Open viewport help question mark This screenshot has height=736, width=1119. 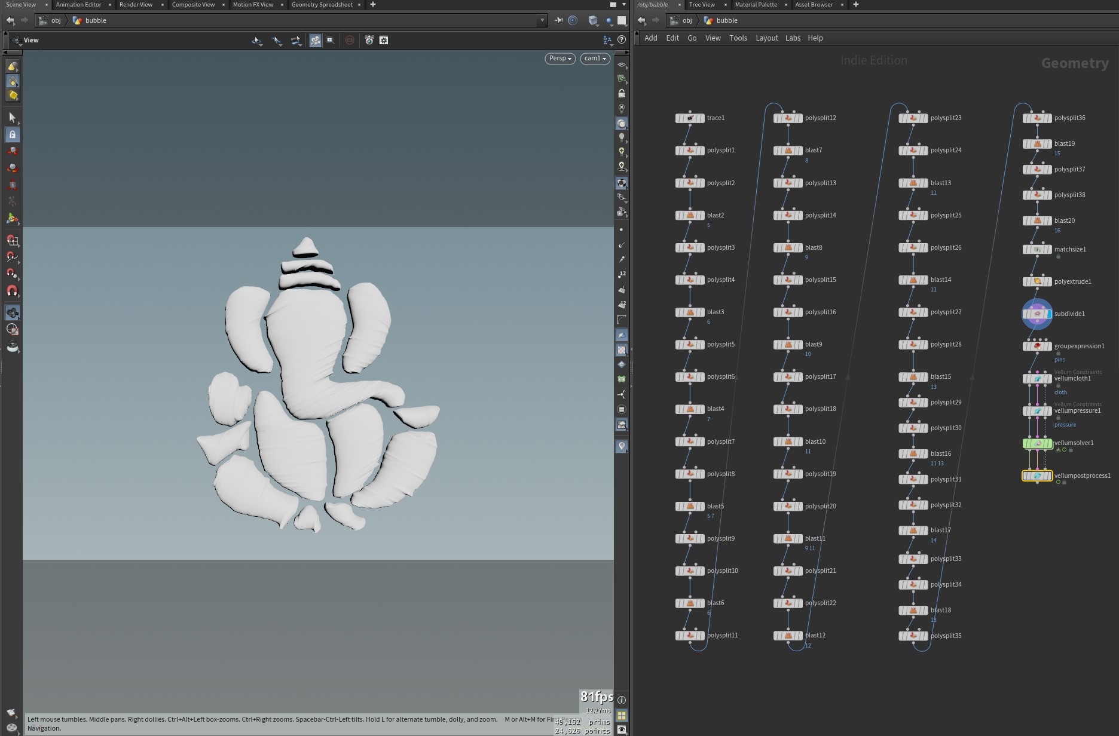click(622, 40)
